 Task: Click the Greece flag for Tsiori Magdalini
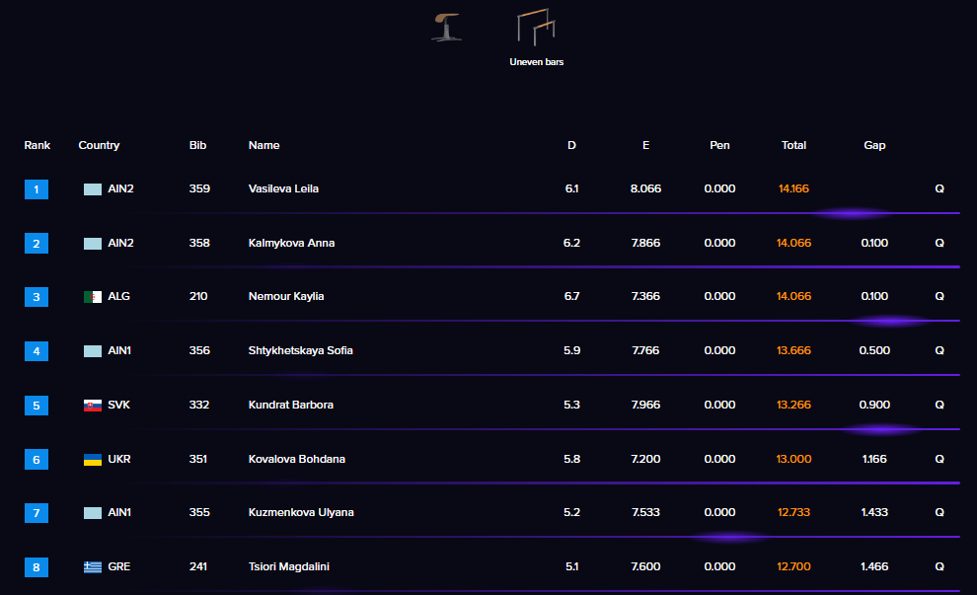click(93, 567)
